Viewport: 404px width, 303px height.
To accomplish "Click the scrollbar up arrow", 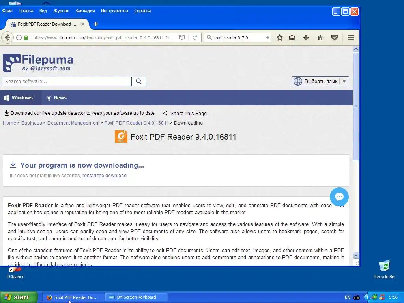I will click(356, 49).
